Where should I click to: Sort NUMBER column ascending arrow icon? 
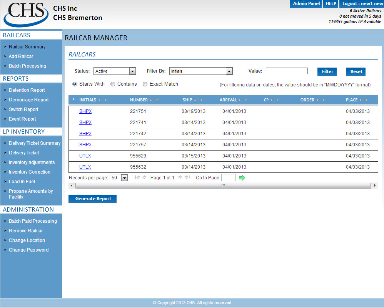[x=157, y=100]
